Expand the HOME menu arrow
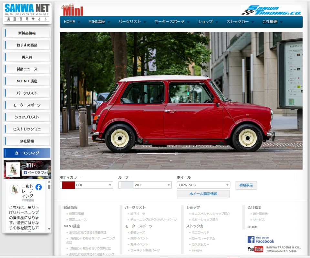The width and height of the screenshot is (310, 258). point(79,22)
